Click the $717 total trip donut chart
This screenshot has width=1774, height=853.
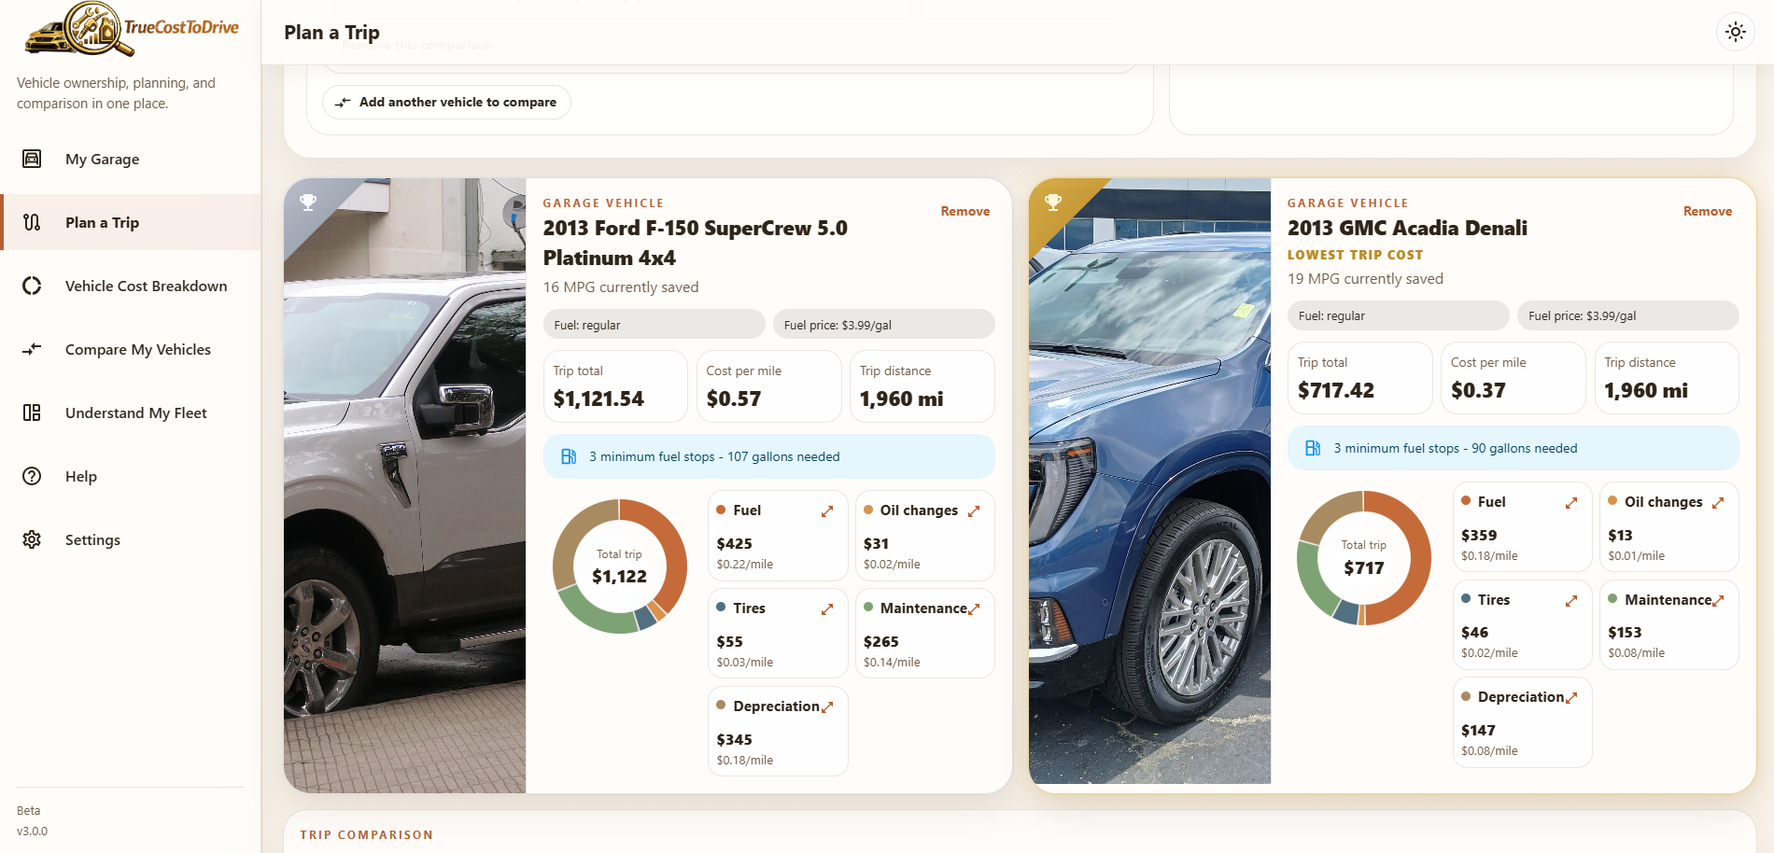coord(1363,558)
